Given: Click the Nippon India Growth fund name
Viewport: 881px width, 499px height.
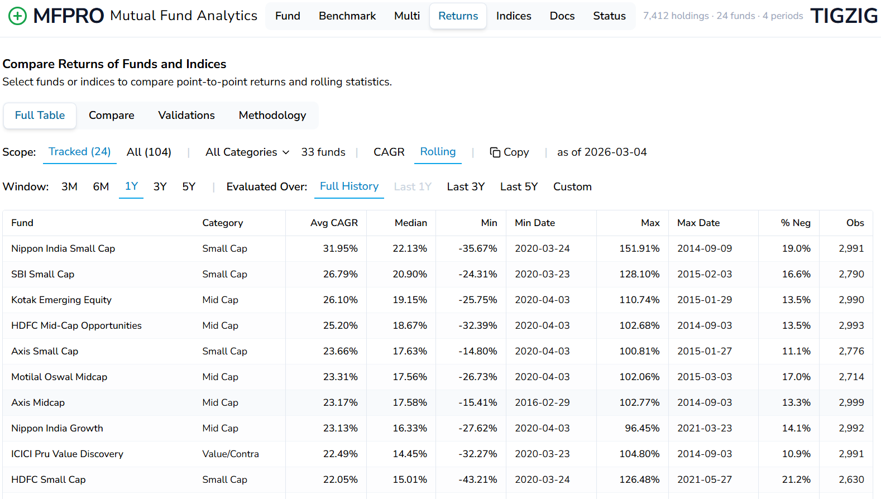Looking at the screenshot, I should [57, 428].
